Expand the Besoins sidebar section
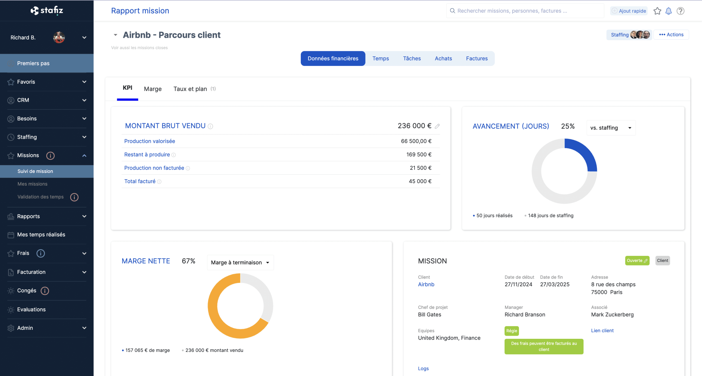 click(84, 118)
